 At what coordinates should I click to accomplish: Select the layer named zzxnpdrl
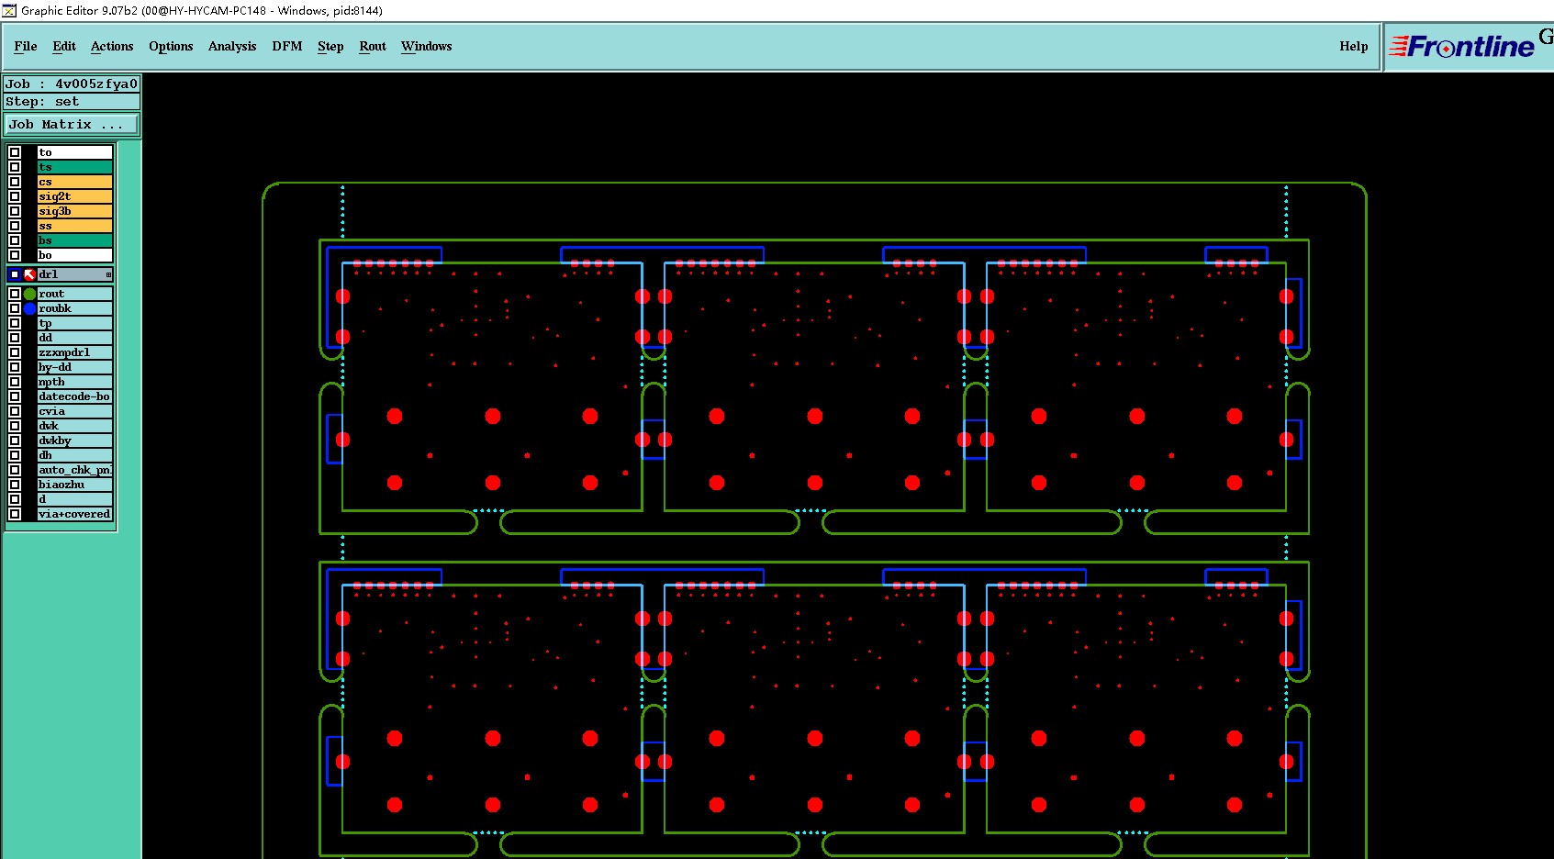(74, 352)
